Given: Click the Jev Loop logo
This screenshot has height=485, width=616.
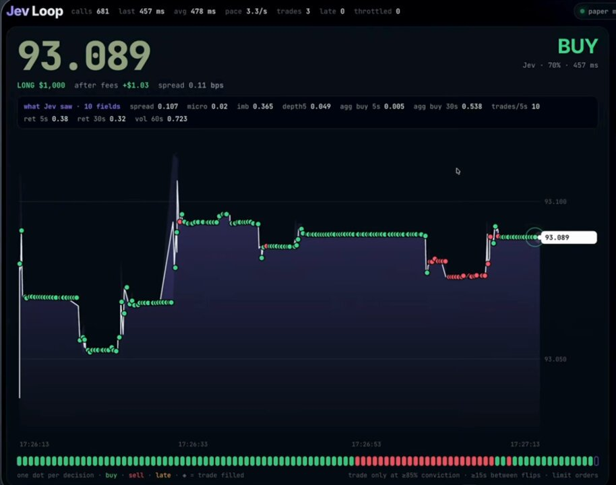Looking at the screenshot, I should pyautogui.click(x=34, y=11).
